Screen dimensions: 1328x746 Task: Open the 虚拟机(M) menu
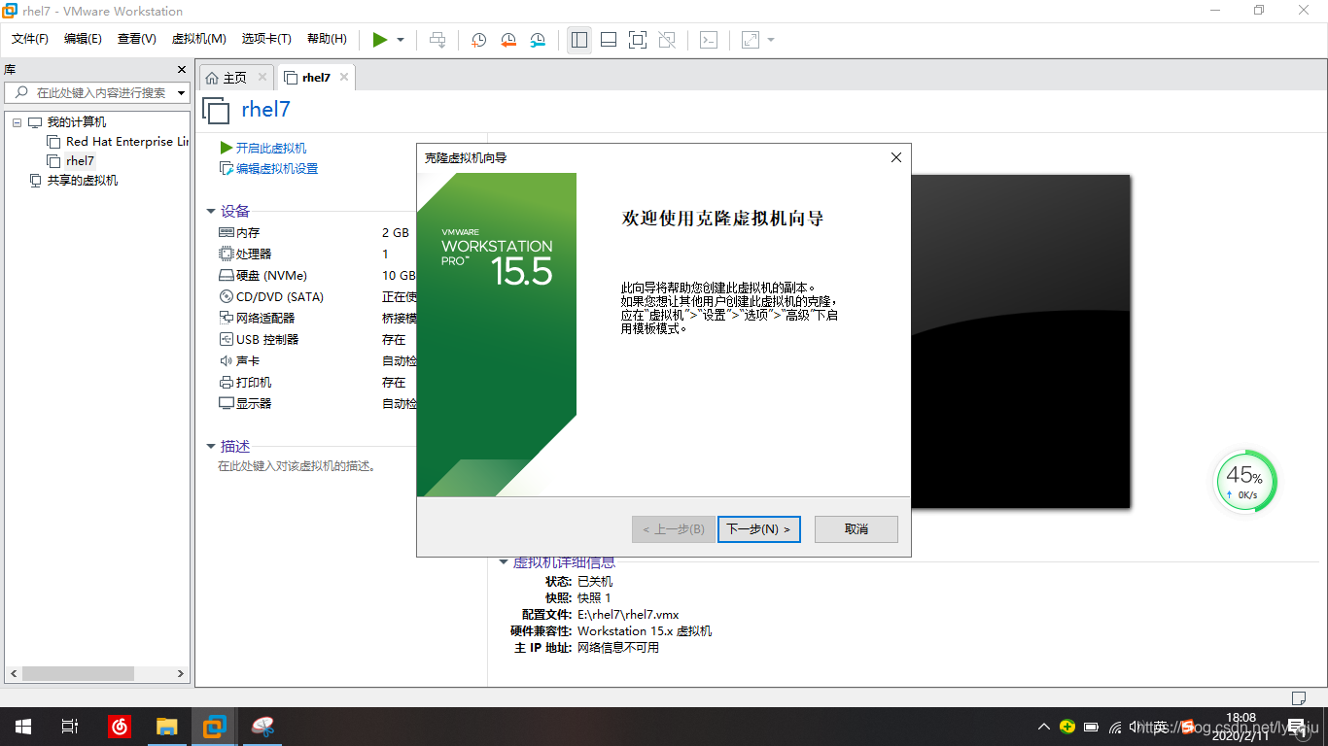tap(198, 39)
